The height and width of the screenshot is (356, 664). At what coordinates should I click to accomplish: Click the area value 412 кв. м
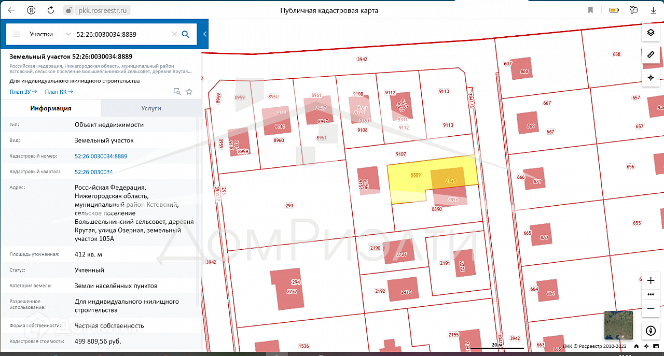tap(88, 254)
